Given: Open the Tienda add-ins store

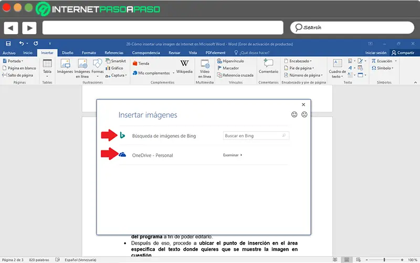Looking at the screenshot, I should (x=141, y=64).
